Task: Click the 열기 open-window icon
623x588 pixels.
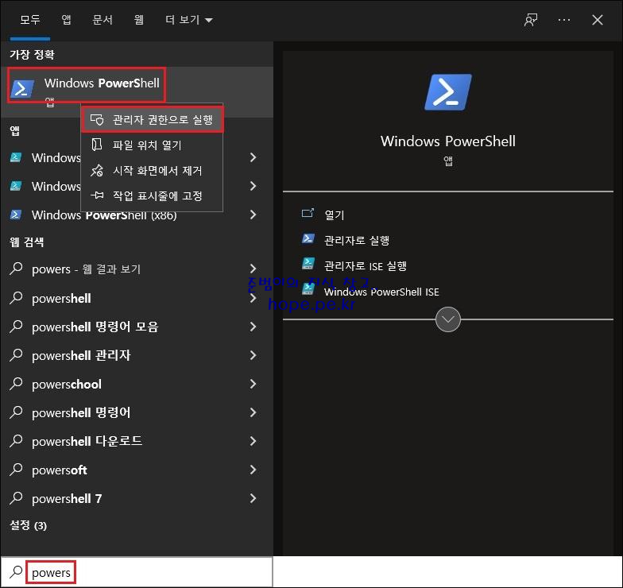Action: point(308,214)
